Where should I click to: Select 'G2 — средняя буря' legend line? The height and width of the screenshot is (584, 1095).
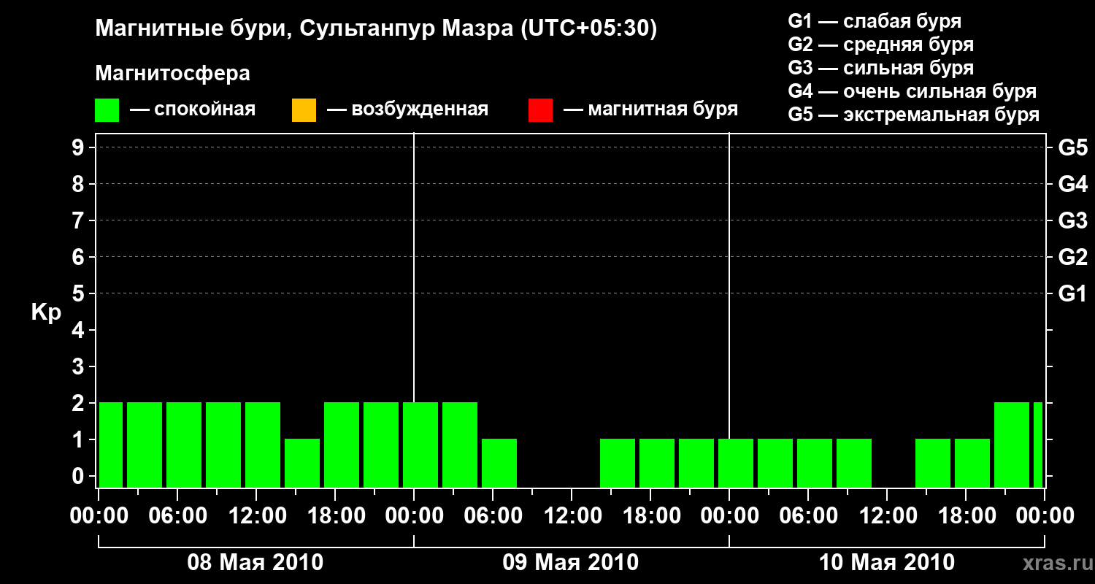tap(881, 45)
